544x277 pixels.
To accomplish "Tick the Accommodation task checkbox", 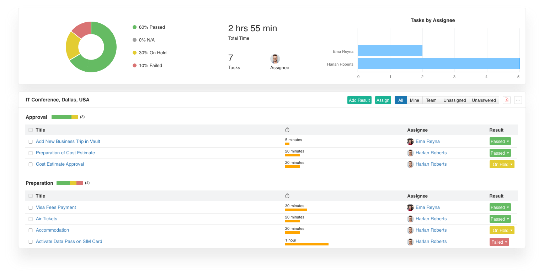I will click(x=31, y=230).
